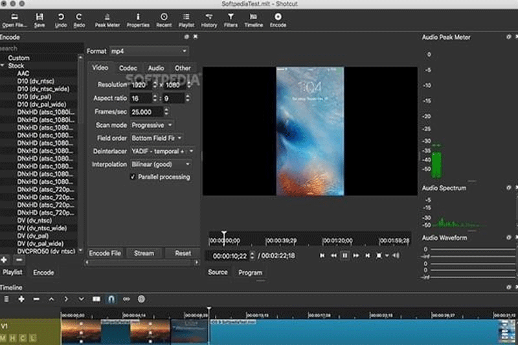518x345 pixels.
Task: Open the Peak Meter panel from toolbar
Action: click(107, 16)
